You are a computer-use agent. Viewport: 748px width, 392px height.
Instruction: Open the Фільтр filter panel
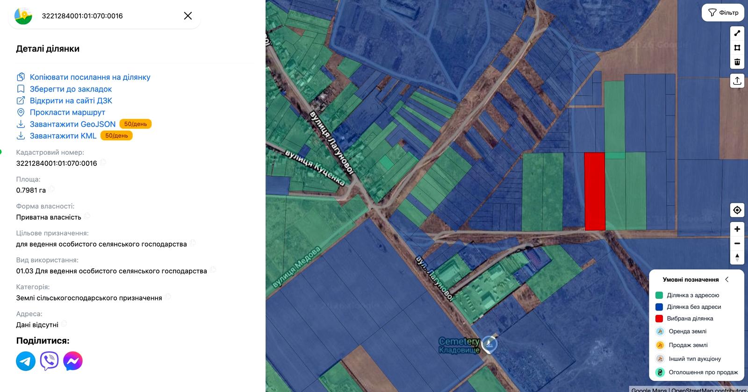(723, 13)
